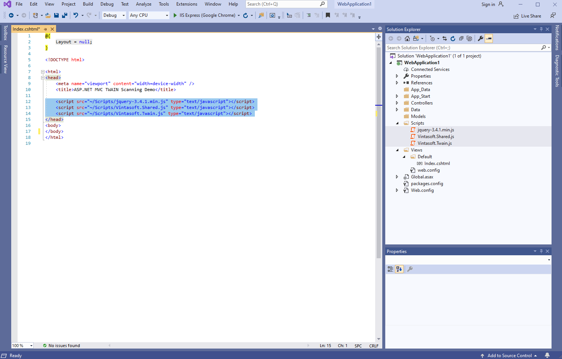Click the Home icon in Solution Explorer
562x359 pixels.
click(x=407, y=38)
